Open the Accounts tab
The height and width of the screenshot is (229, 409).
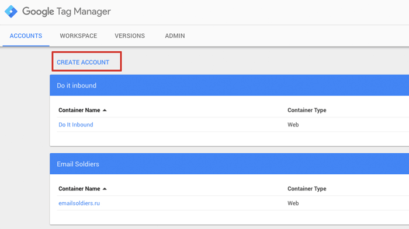click(26, 36)
